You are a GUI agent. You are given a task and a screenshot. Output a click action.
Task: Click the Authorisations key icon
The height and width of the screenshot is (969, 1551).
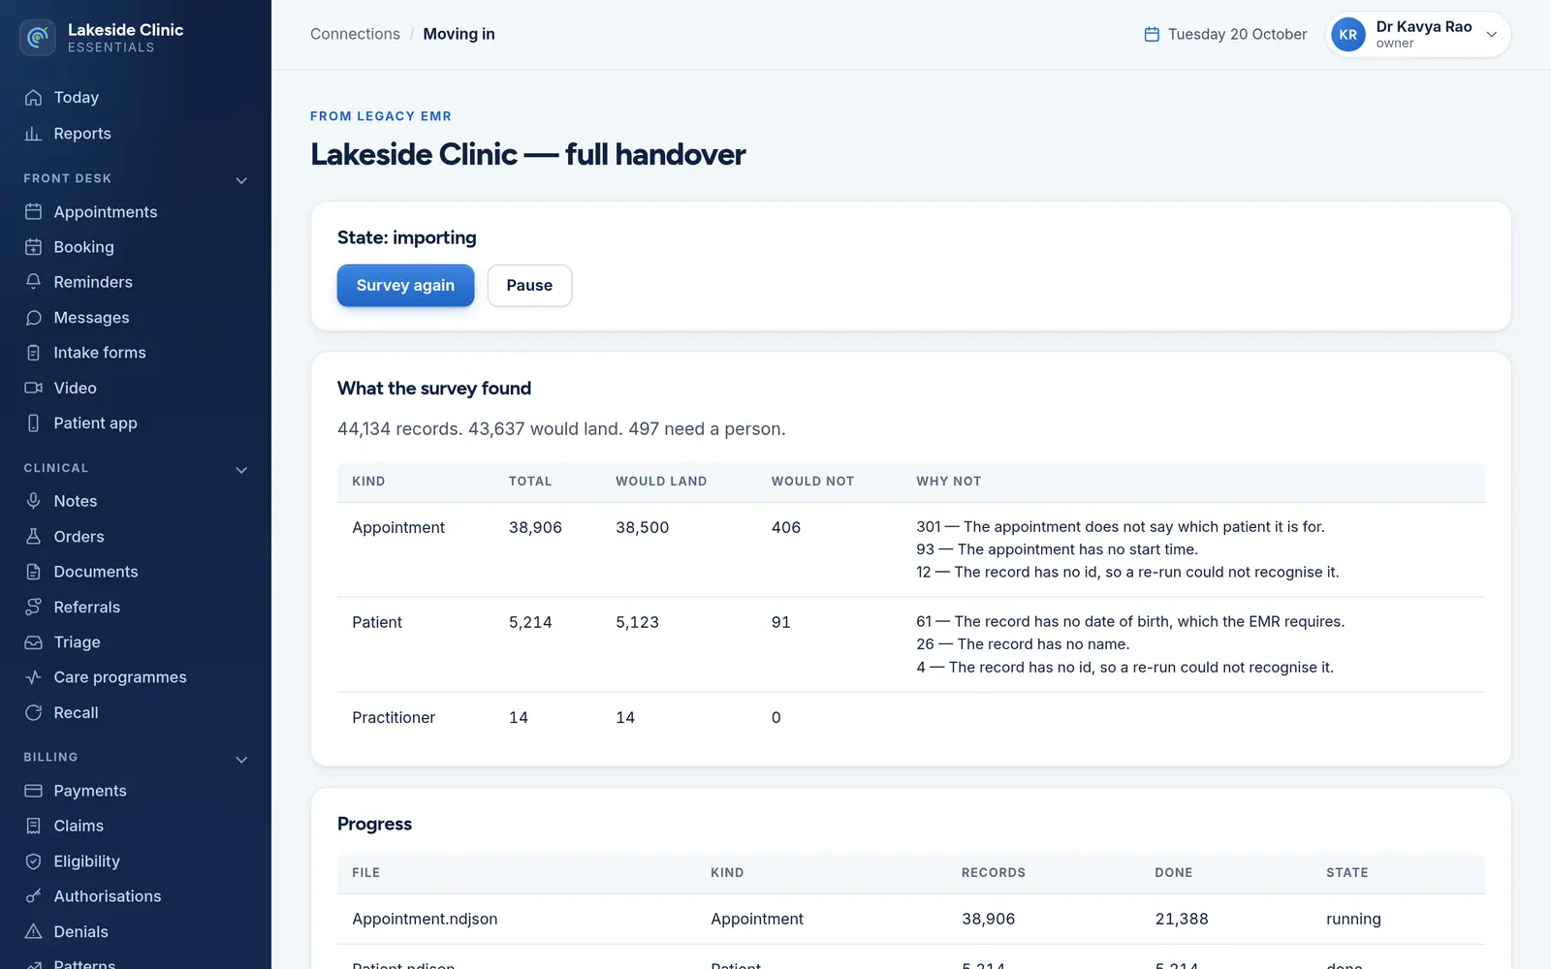pos(33,896)
